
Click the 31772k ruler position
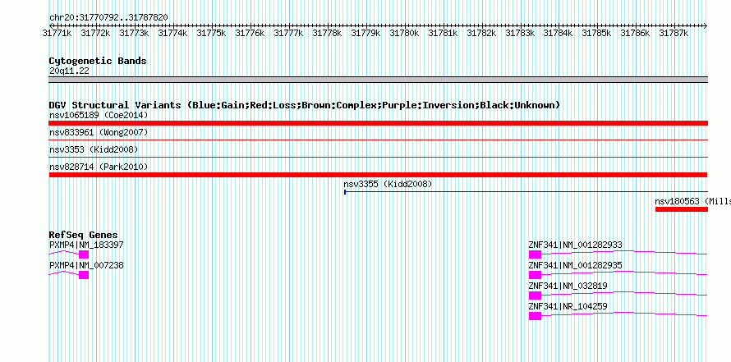(x=95, y=33)
